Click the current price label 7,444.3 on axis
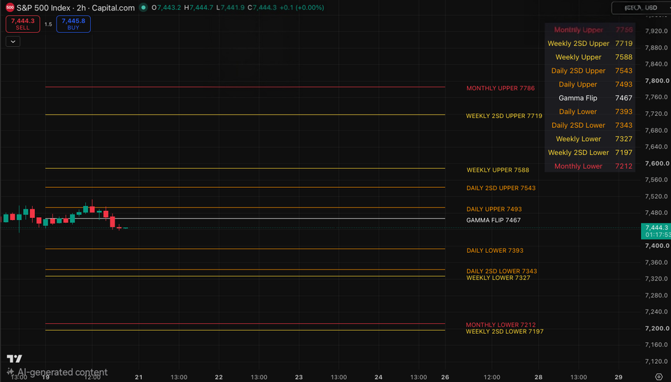 [x=656, y=231]
